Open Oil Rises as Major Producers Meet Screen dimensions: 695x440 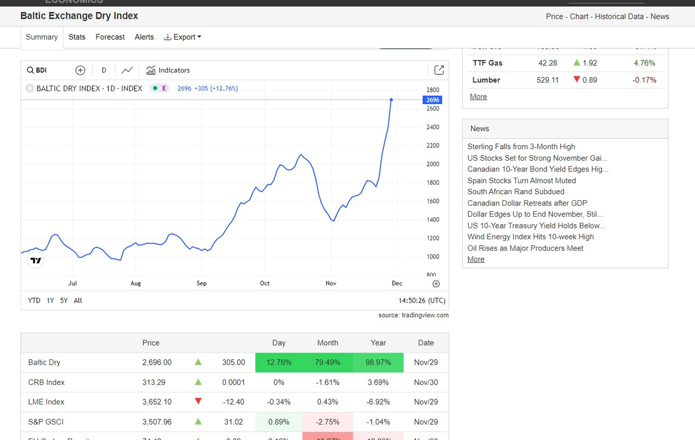tap(526, 248)
